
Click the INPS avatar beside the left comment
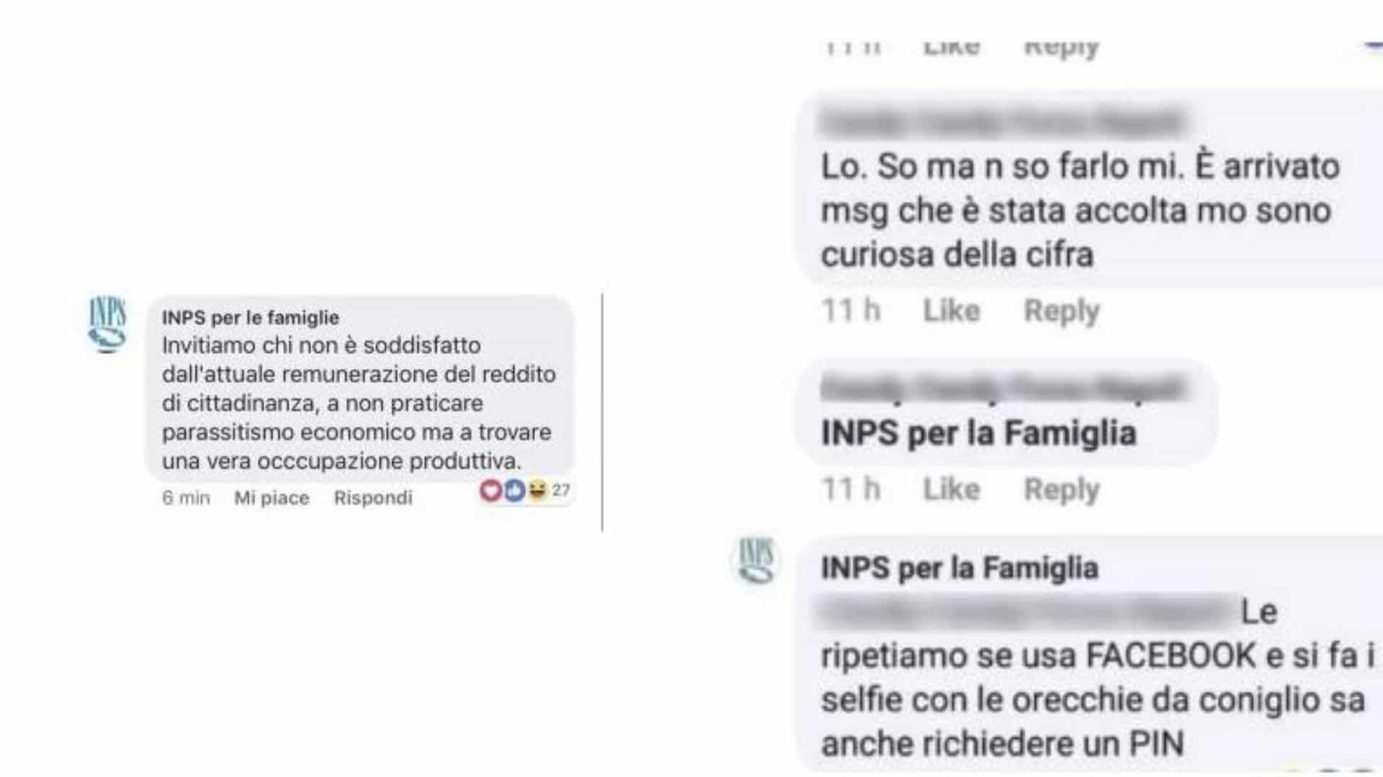[x=107, y=325]
